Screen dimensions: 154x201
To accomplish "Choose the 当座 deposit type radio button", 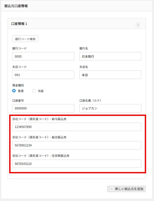I will [34, 91].
